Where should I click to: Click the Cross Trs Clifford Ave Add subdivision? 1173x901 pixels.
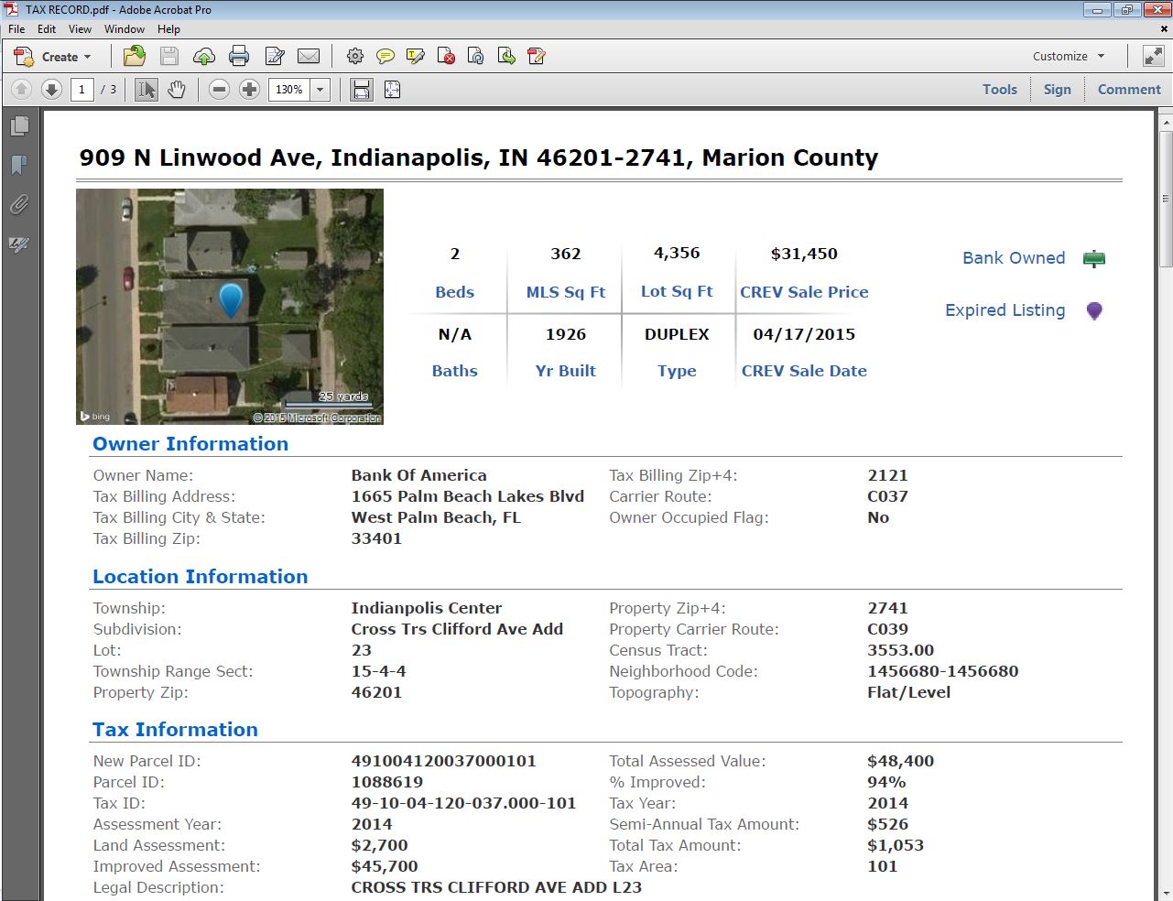(x=458, y=629)
